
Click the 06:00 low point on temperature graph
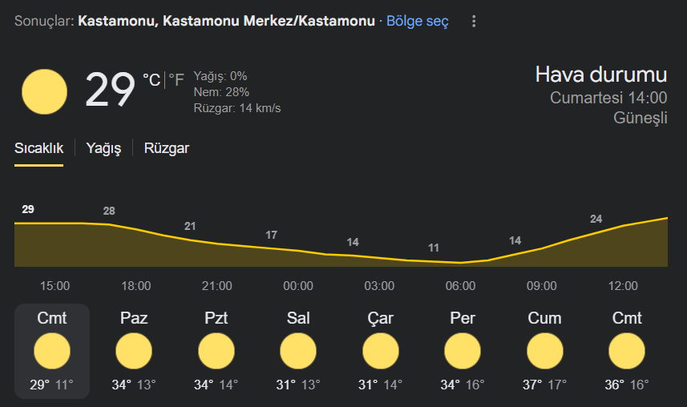[x=460, y=263]
